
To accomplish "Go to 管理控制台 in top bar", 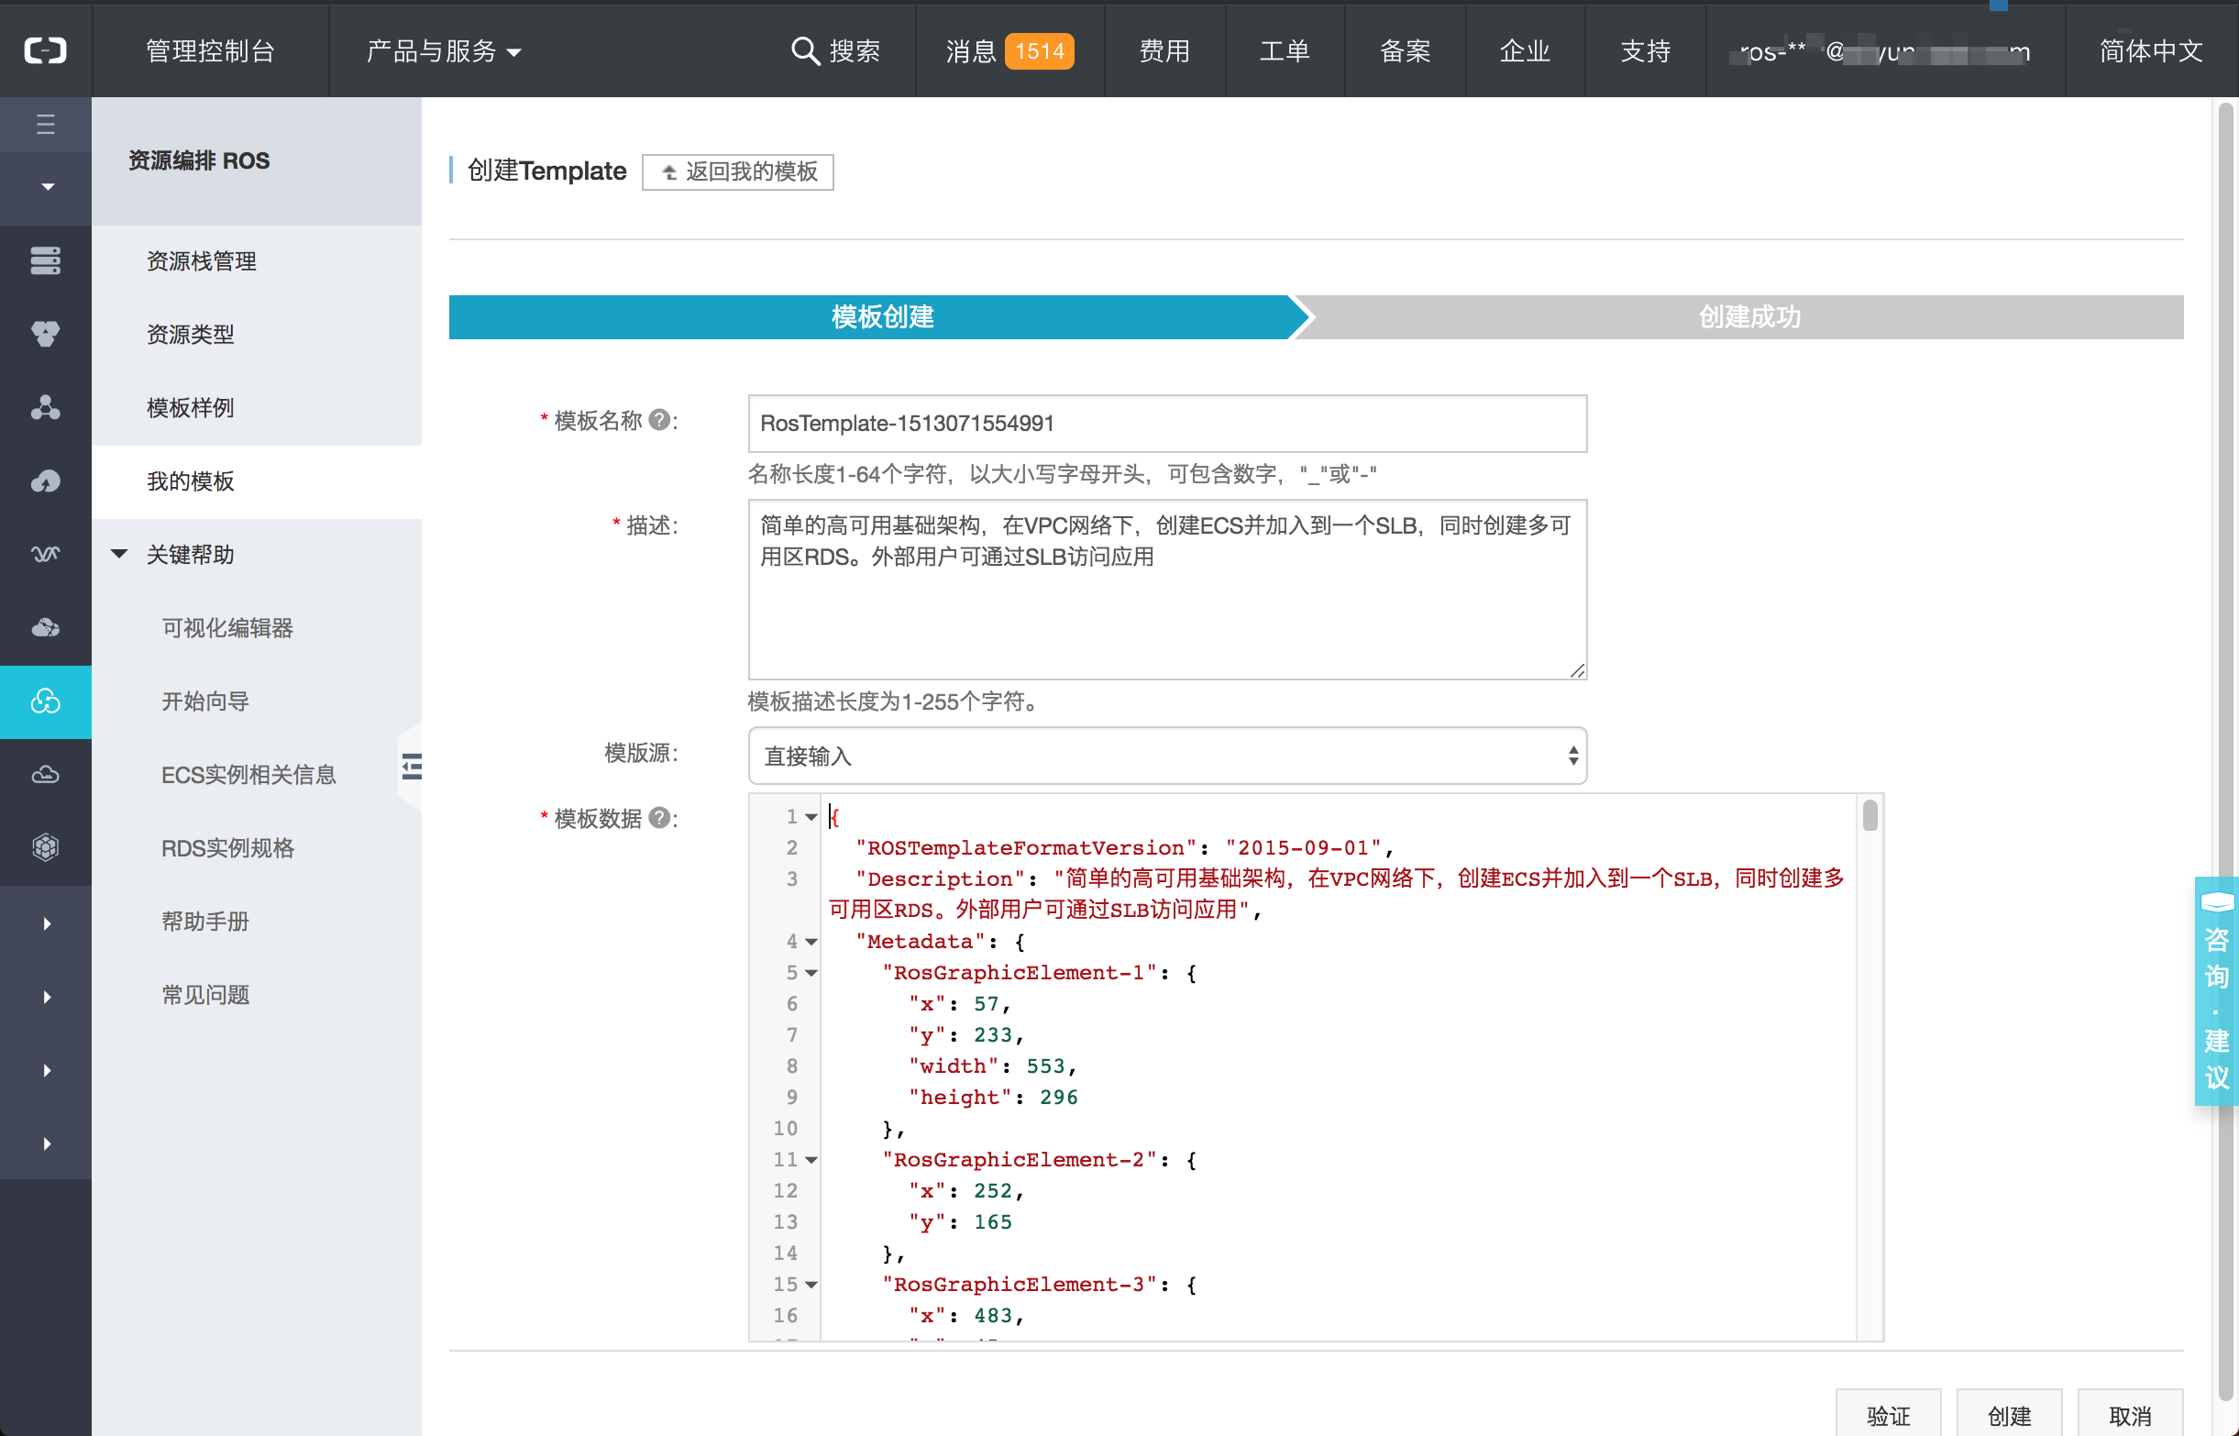I will click(x=211, y=50).
